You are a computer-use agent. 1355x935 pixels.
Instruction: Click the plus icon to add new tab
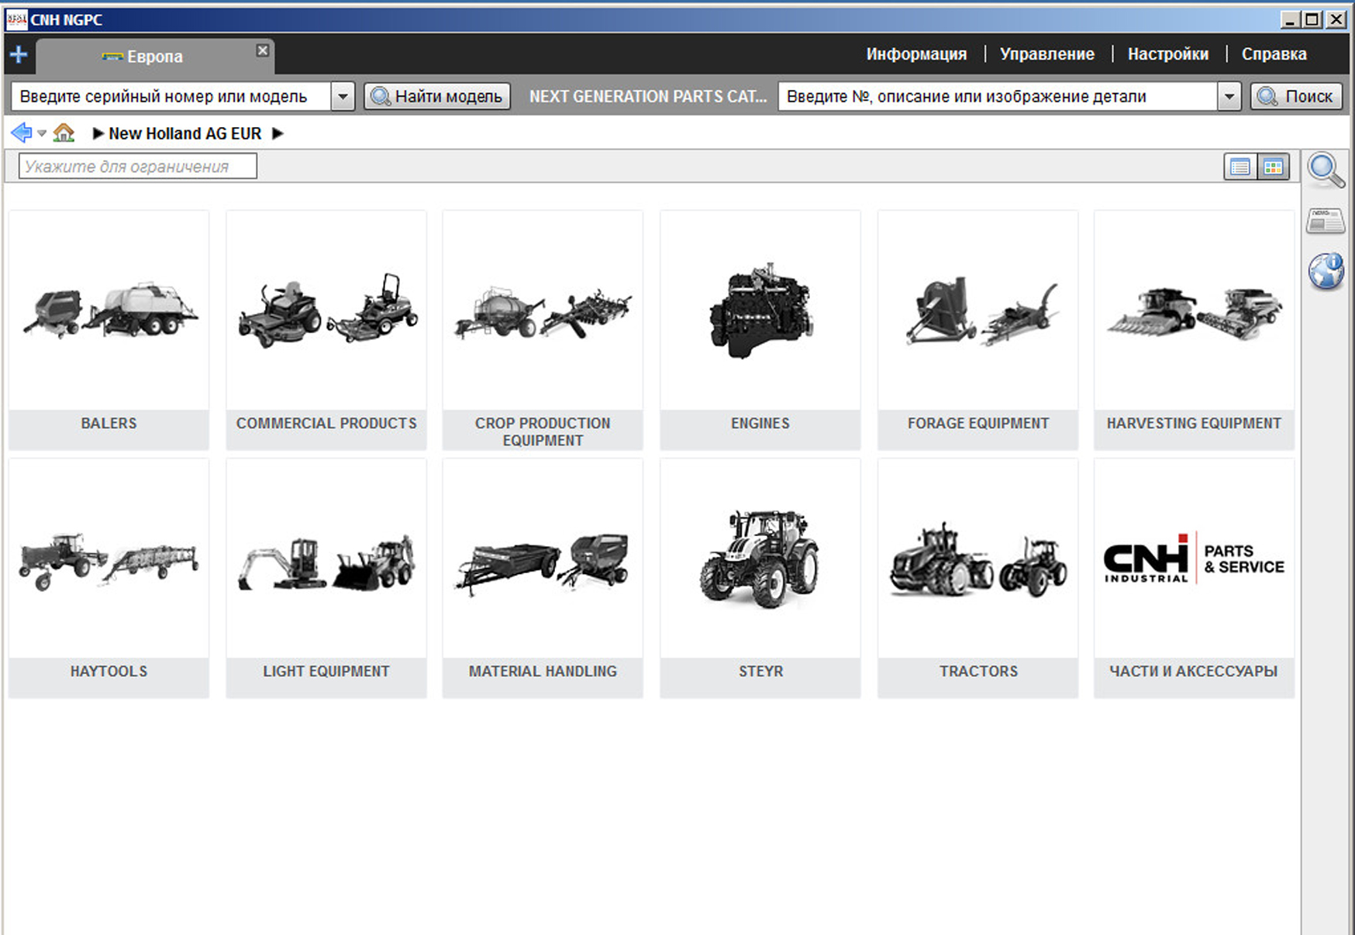19,55
